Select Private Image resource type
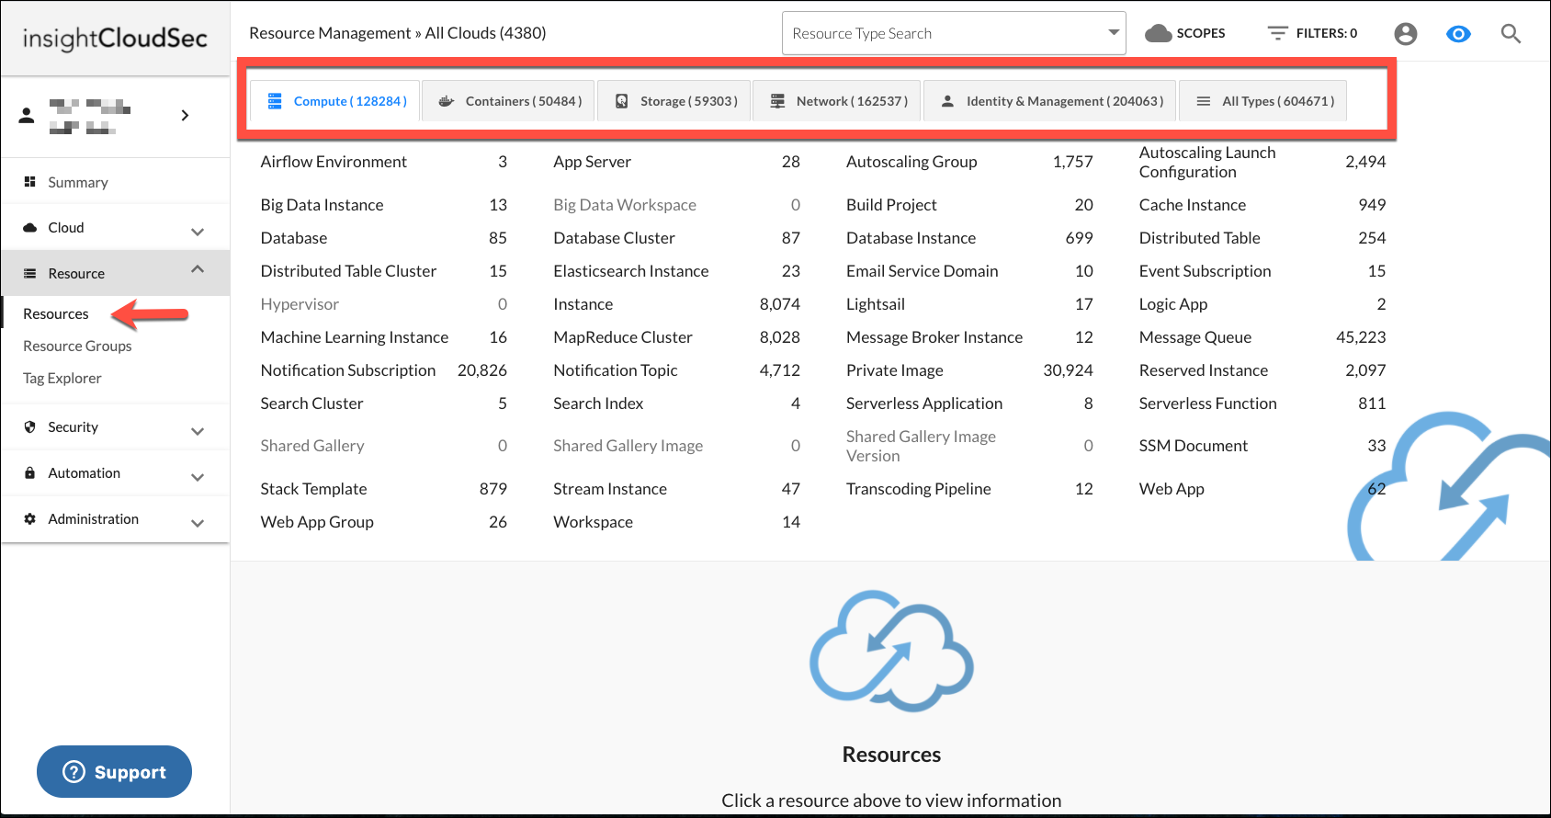This screenshot has width=1551, height=818. pos(895,370)
